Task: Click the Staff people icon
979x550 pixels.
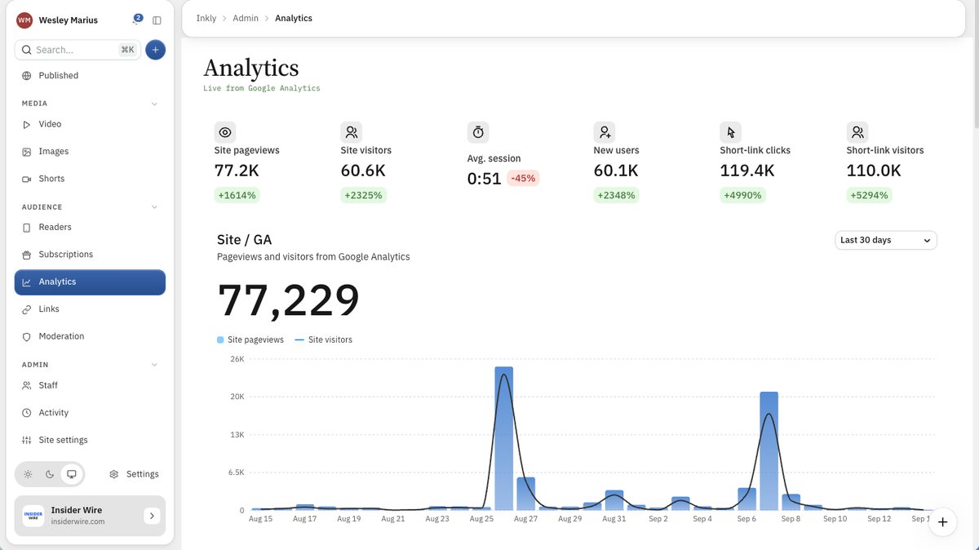Action: [27, 385]
